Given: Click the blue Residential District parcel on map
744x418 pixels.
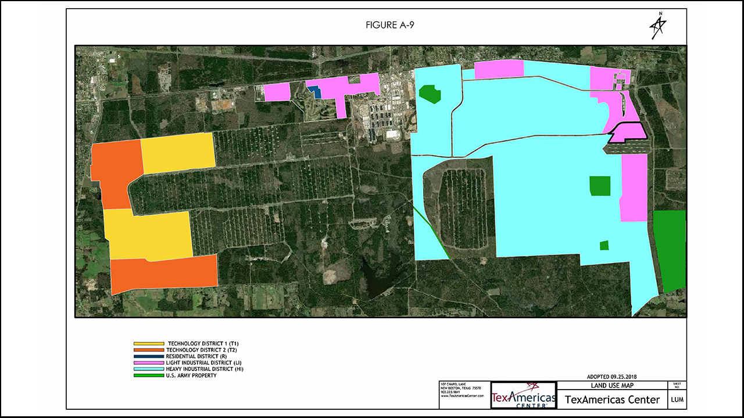Looking at the screenshot, I should click(314, 92).
